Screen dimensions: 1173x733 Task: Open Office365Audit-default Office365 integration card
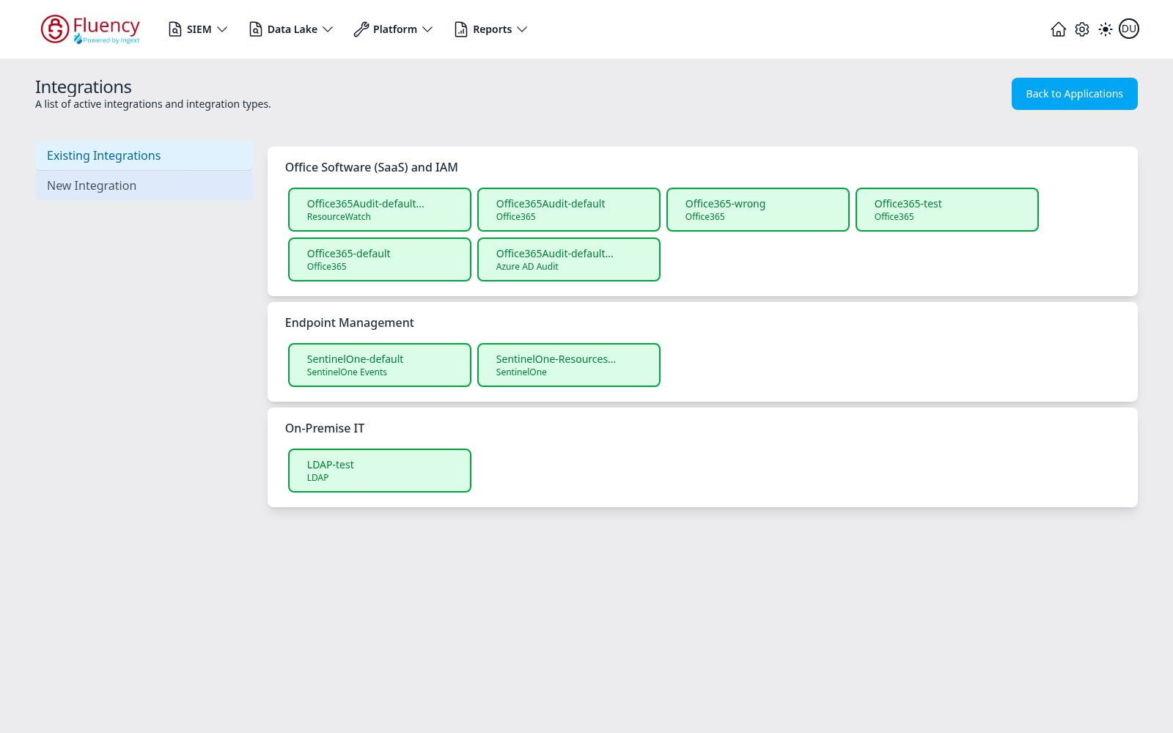(x=569, y=210)
